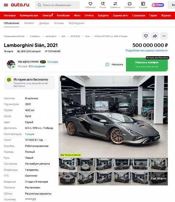Add listing to favorites heart button
This screenshot has height=202, width=175.
coord(146,36)
